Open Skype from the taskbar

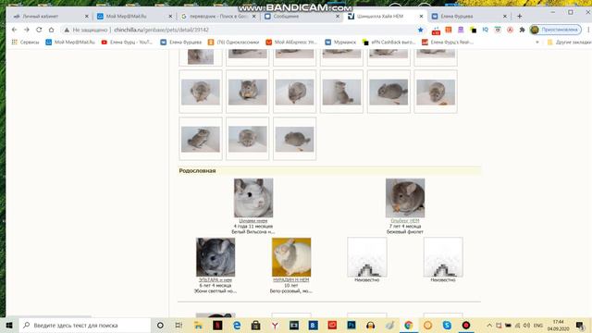click(x=447, y=325)
